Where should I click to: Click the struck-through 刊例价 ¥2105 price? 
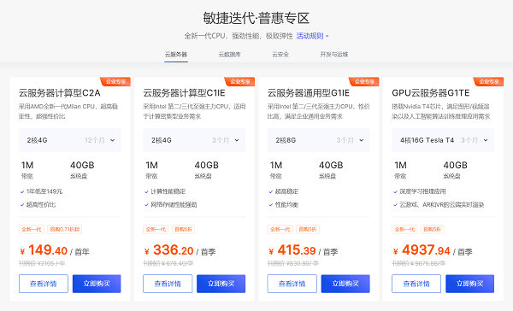[x=42, y=264]
